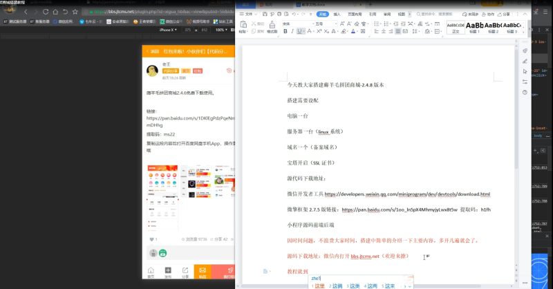The width and height of the screenshot is (553, 289).
Task: Expand more ribbon tabs chevron
Action: (409, 14)
